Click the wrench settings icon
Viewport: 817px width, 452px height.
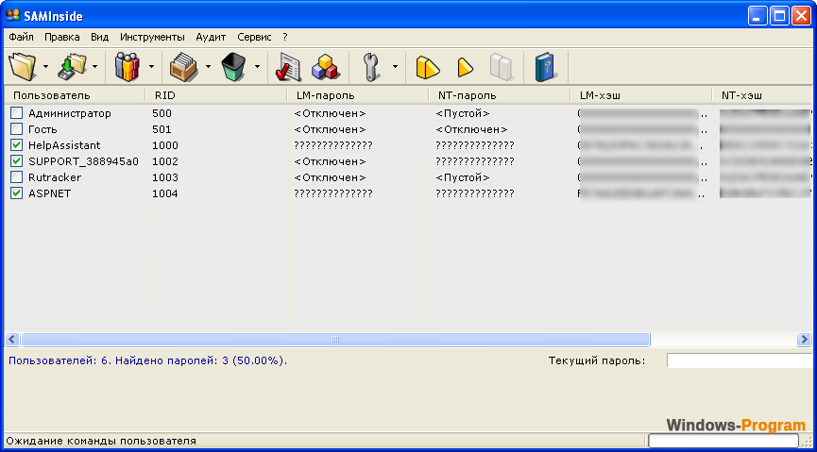click(370, 67)
